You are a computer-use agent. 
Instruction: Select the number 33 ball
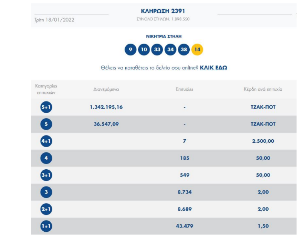157,50
